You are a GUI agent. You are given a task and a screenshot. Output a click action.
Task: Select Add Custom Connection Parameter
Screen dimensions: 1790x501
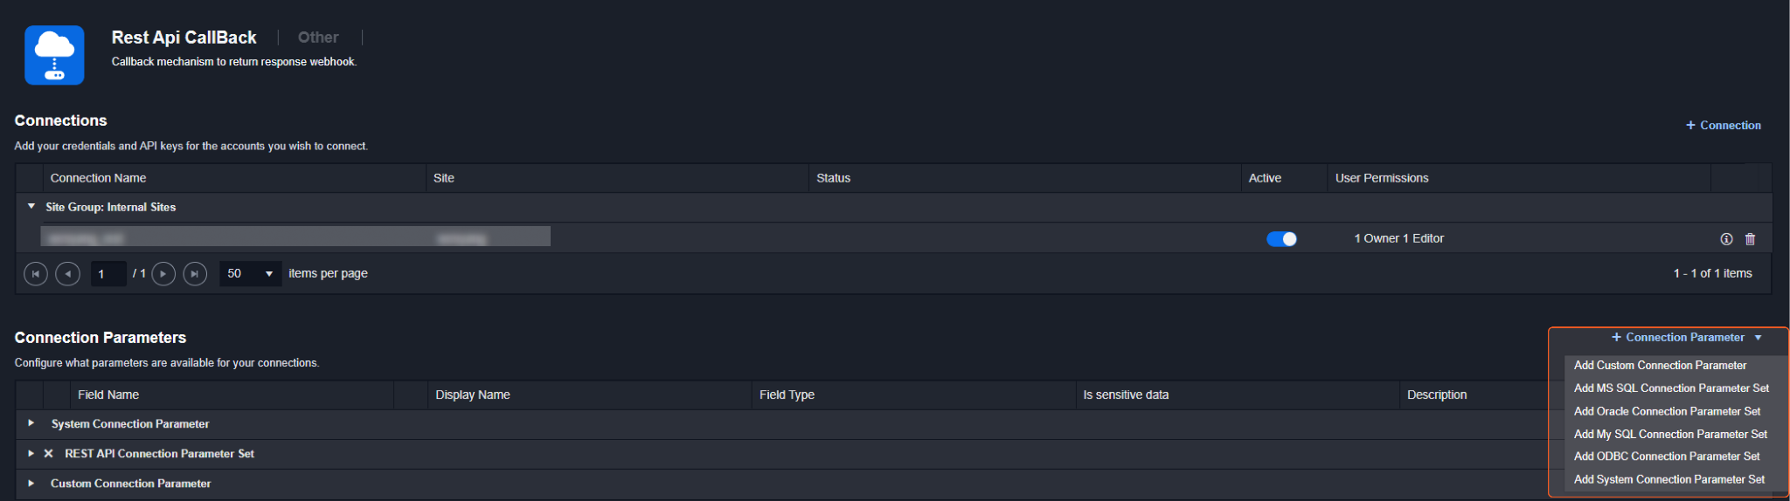[1660, 366]
